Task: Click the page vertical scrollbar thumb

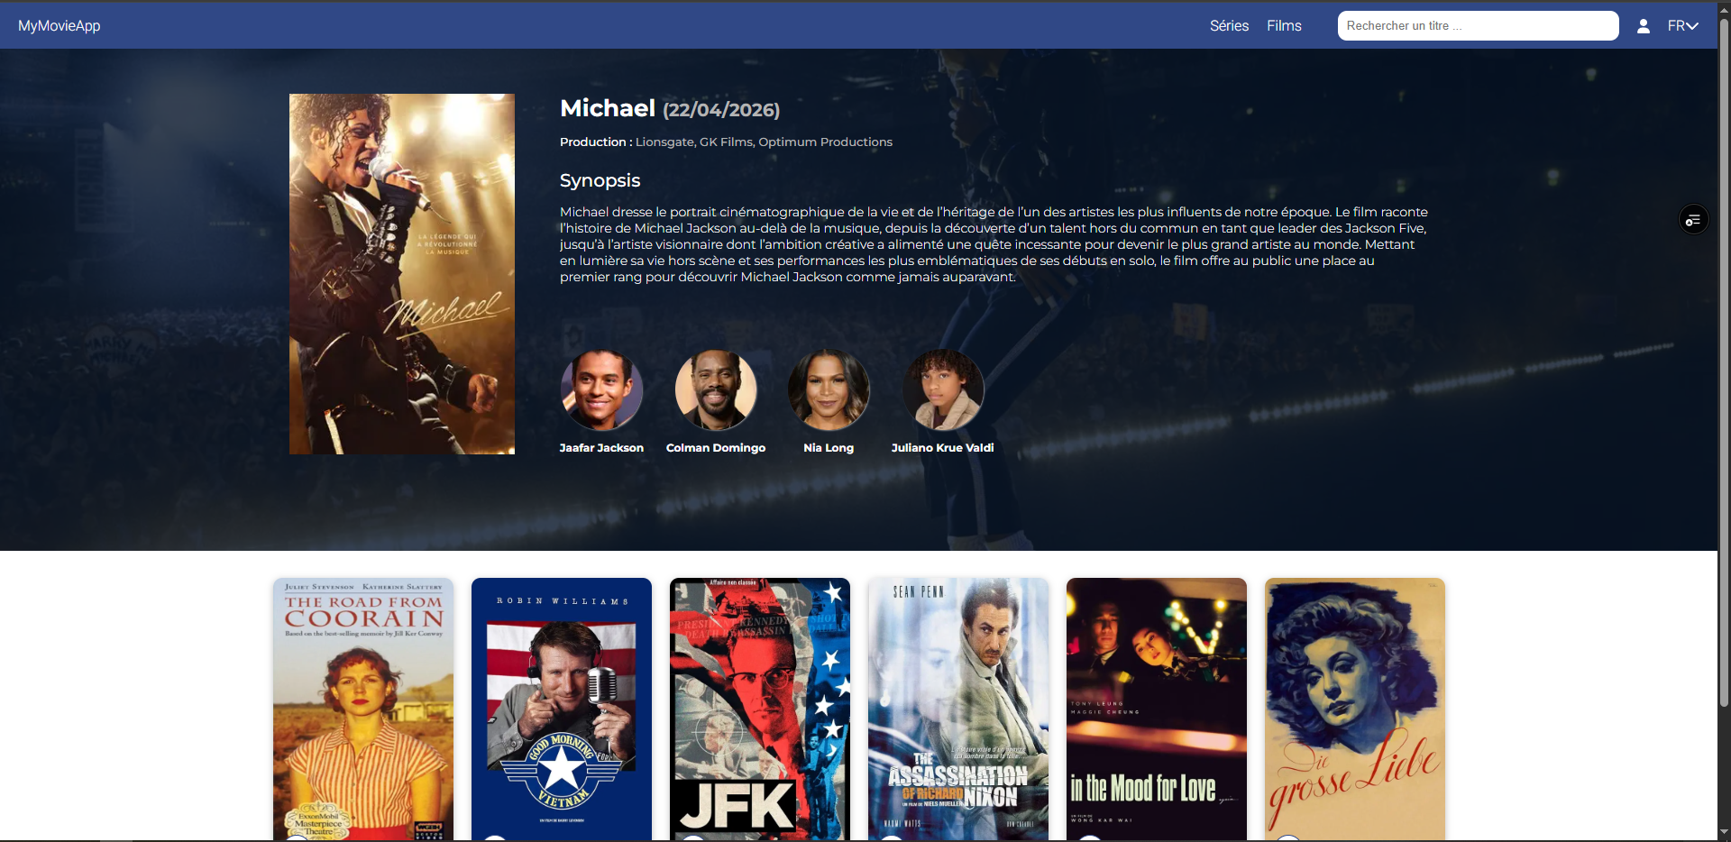Action: click(1724, 361)
